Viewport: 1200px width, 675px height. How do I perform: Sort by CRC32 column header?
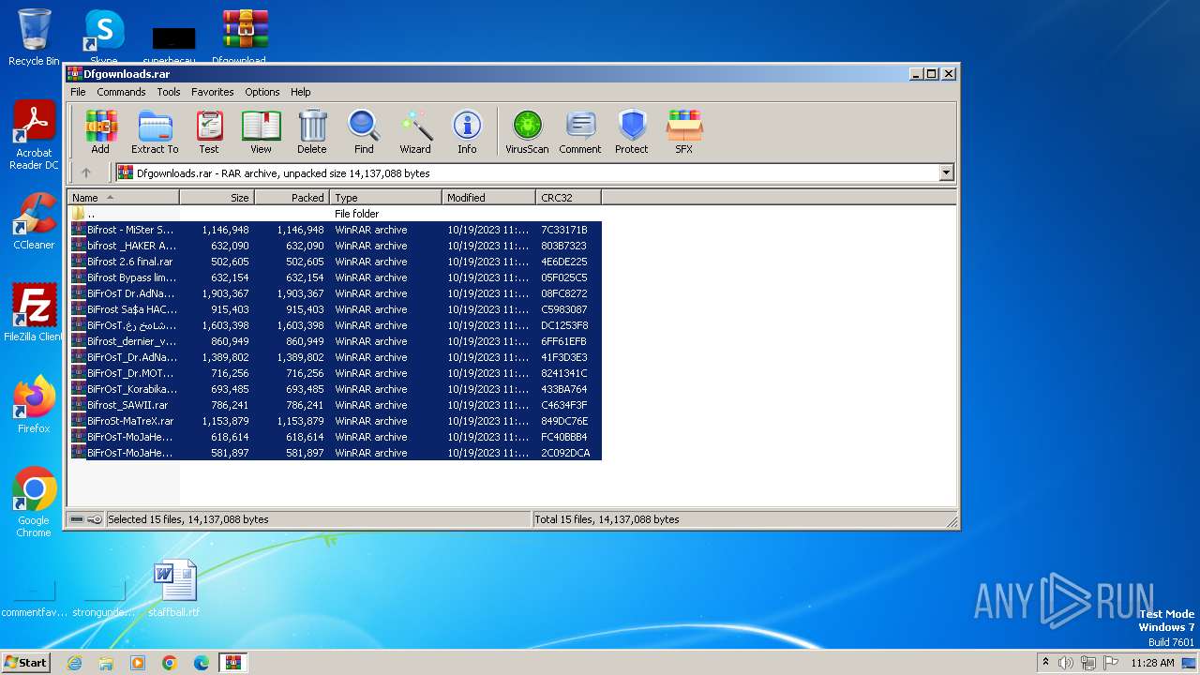click(x=569, y=198)
